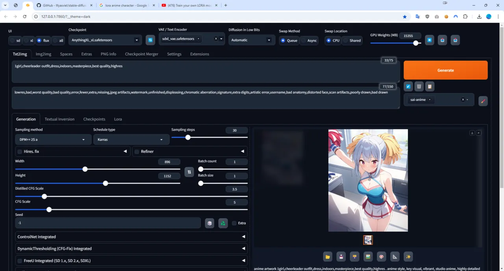Viewport: 504px width, 271px height.
Task: Bookmark this page with the star icon
Action: (405, 17)
